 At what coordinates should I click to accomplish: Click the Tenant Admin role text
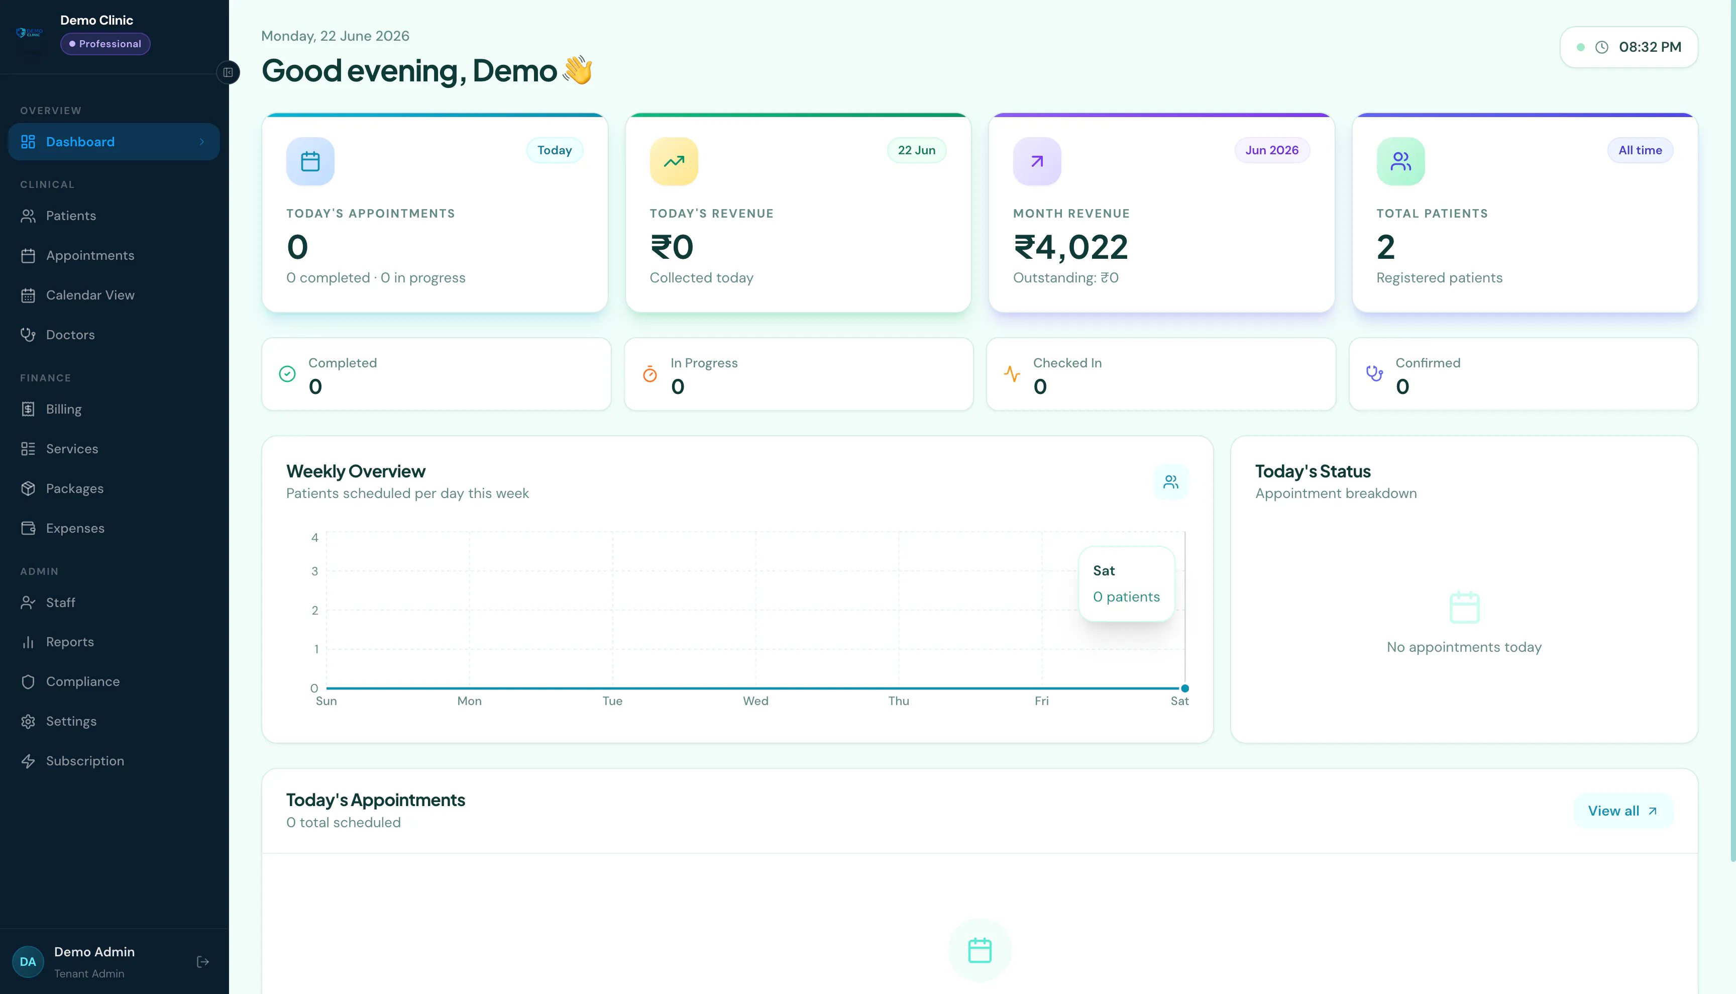pos(89,973)
